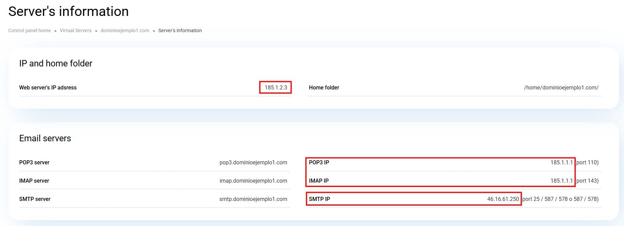
Task: Click the SMTP IP address 46.16.61.250
Action: pyautogui.click(x=503, y=199)
